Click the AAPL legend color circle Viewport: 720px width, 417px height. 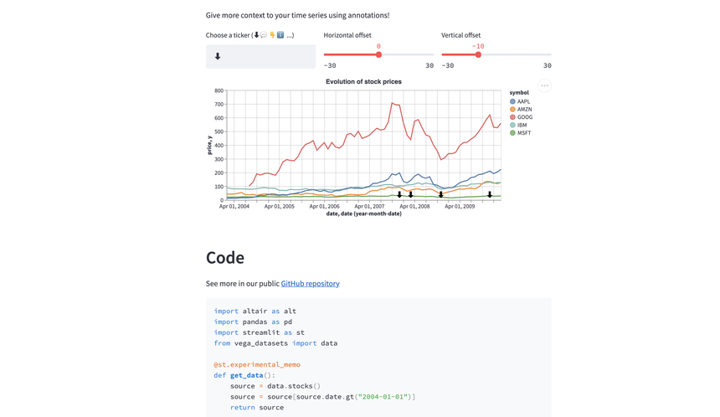pyautogui.click(x=513, y=101)
